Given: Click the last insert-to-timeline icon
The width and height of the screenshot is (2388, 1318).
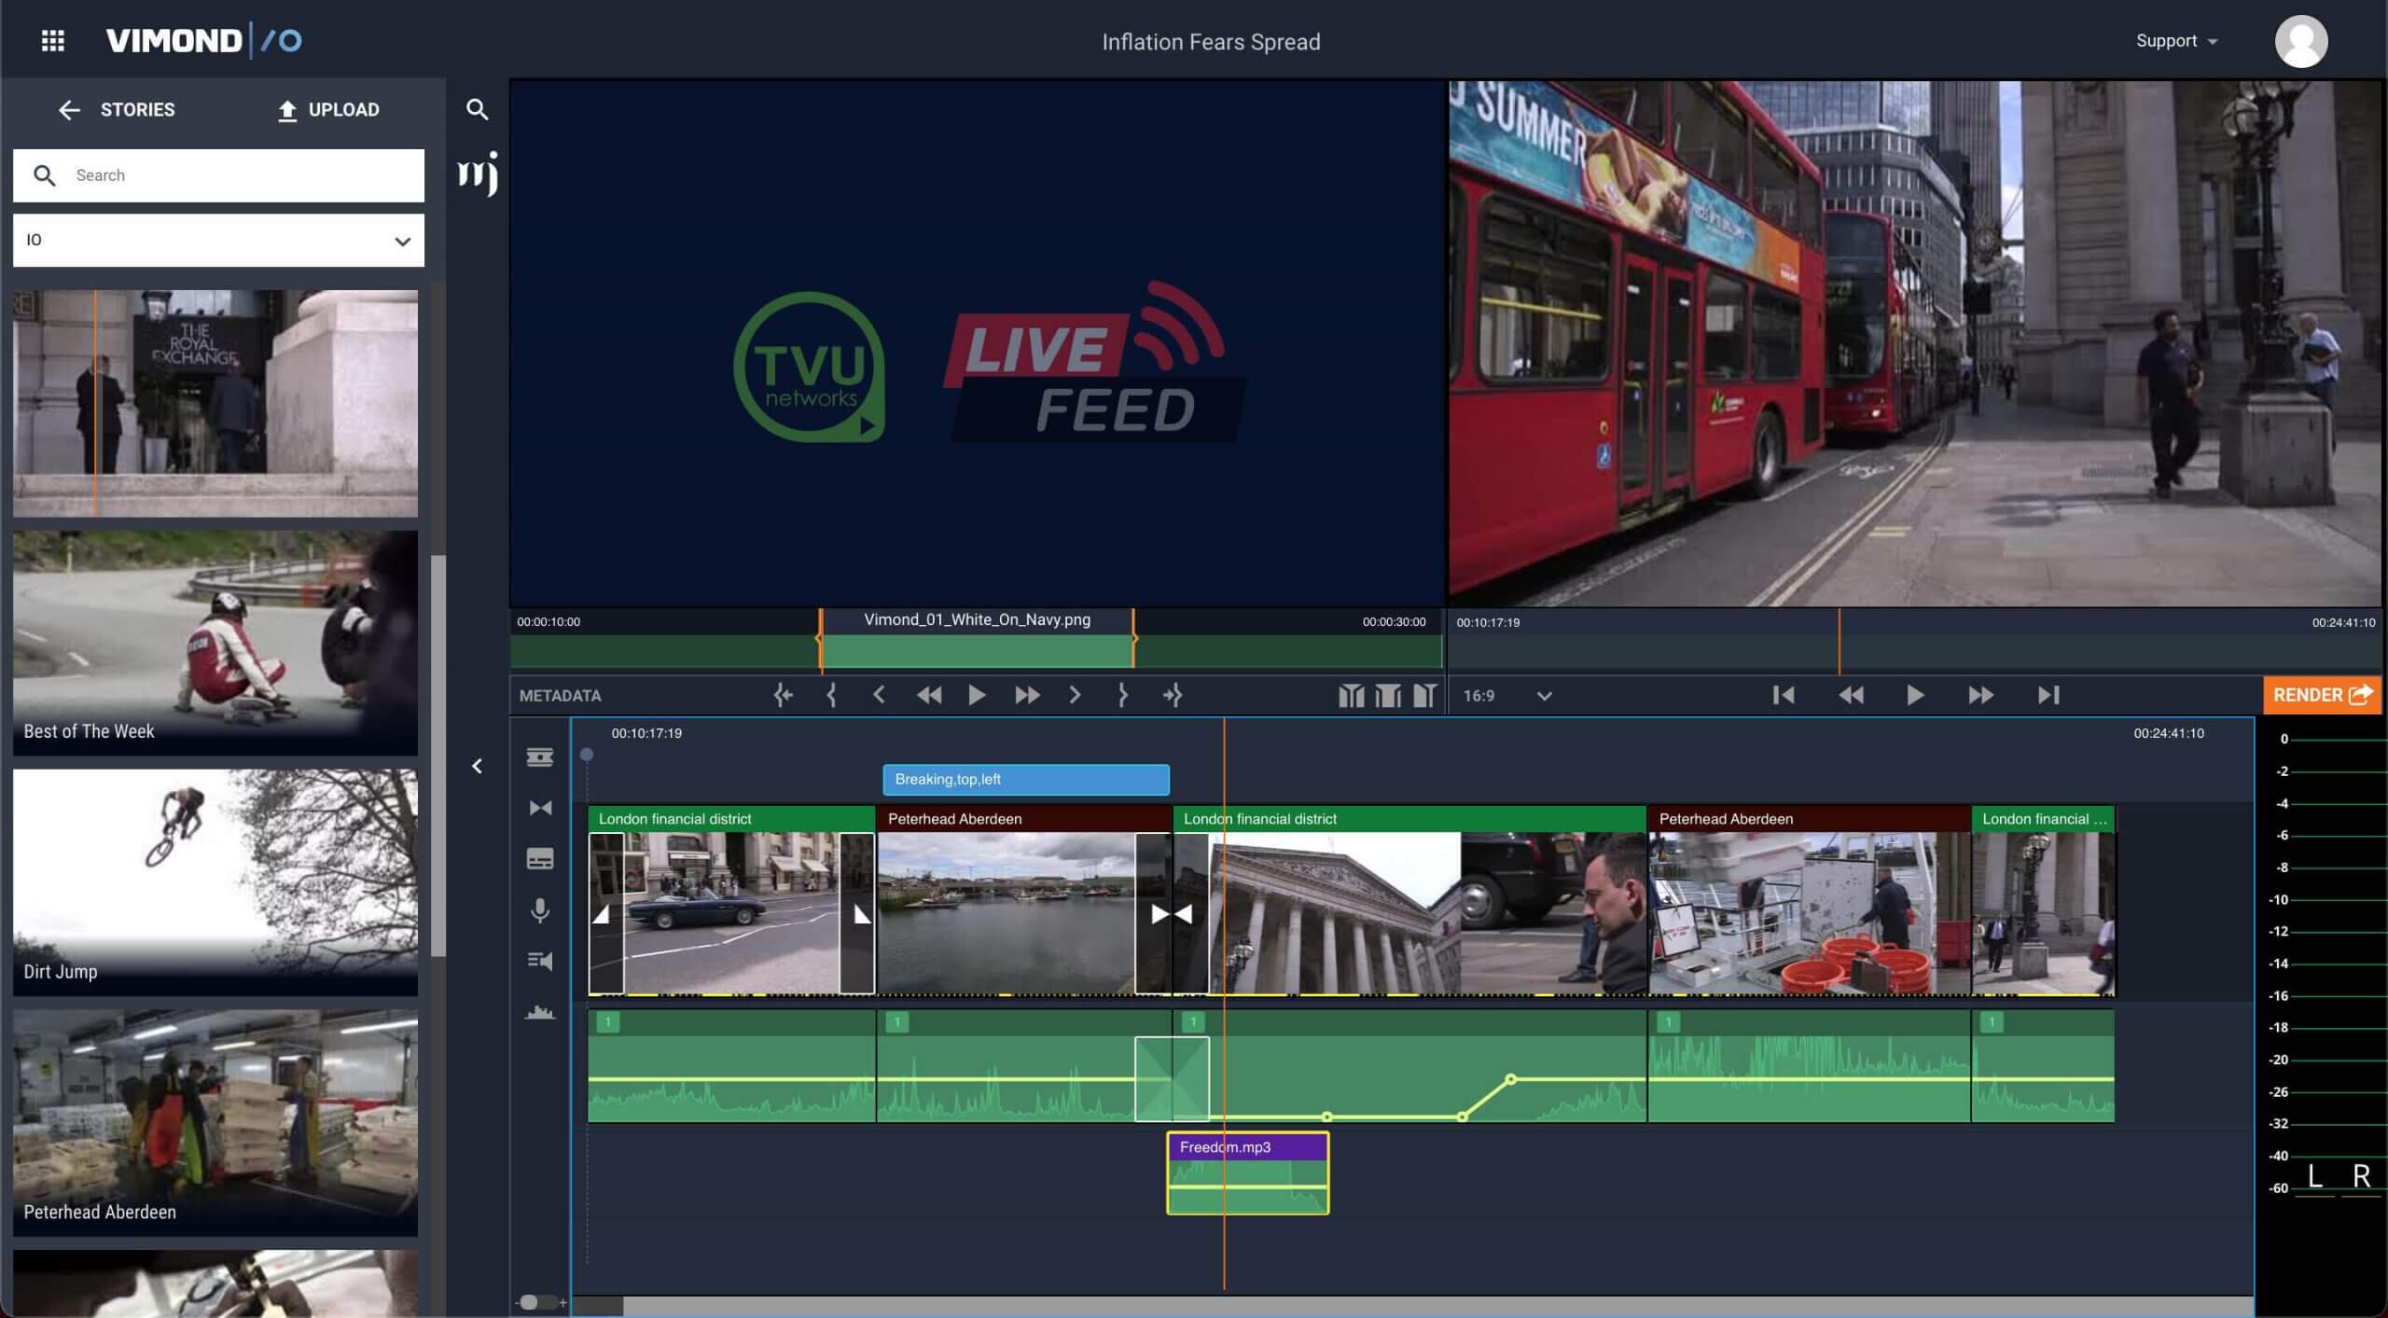Looking at the screenshot, I should pos(1424,695).
